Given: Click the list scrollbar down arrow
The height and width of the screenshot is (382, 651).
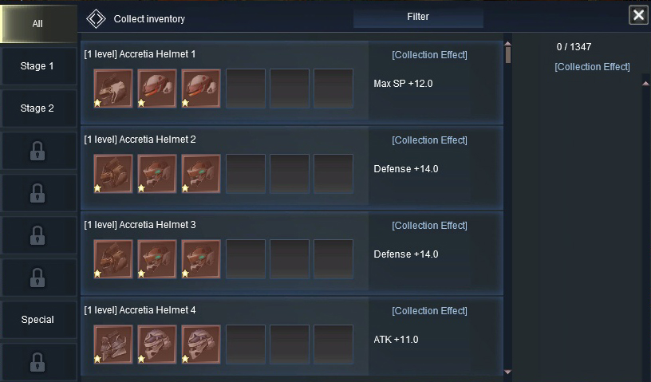Looking at the screenshot, I should (507, 372).
